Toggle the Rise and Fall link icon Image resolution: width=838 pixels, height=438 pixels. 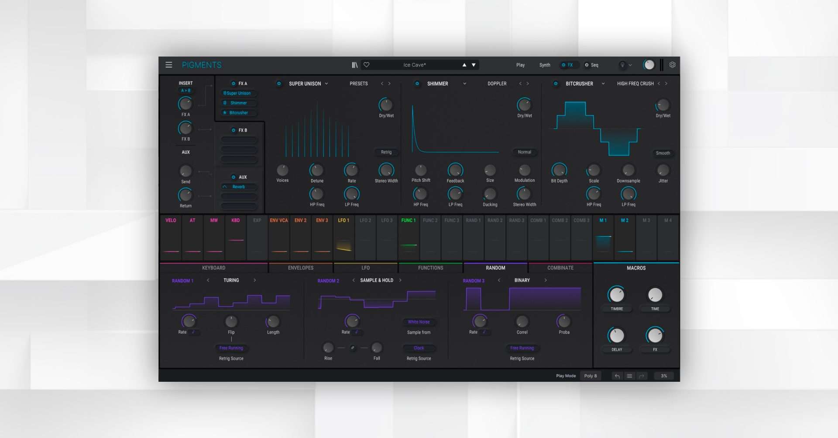(353, 348)
